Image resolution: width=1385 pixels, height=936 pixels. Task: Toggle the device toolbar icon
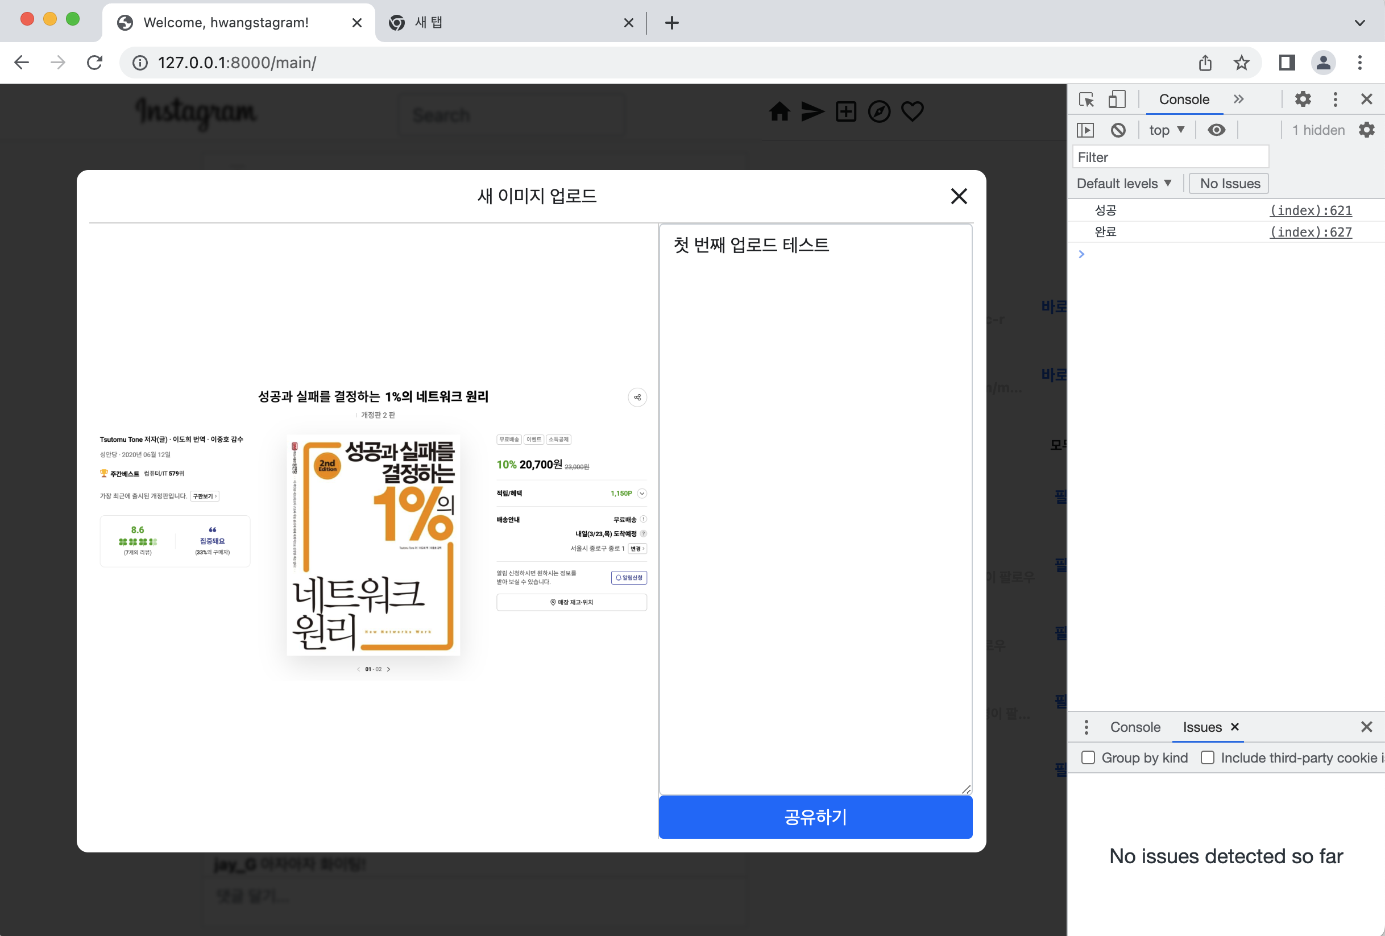[1116, 99]
